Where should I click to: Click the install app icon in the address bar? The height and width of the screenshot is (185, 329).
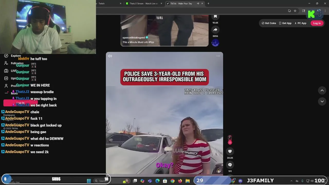point(289,11)
